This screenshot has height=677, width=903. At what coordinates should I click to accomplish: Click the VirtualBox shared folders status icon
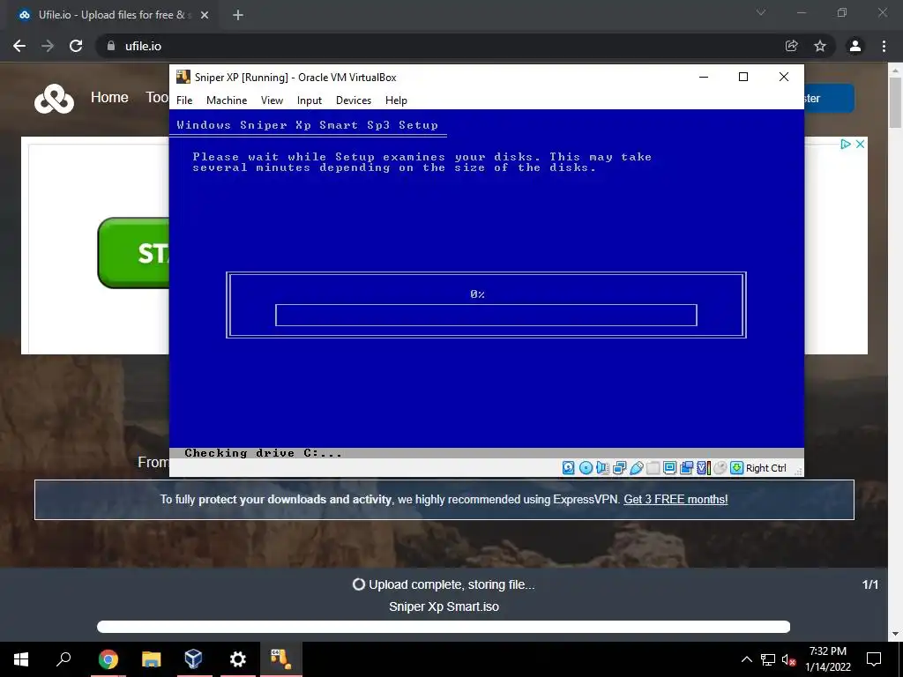click(653, 468)
